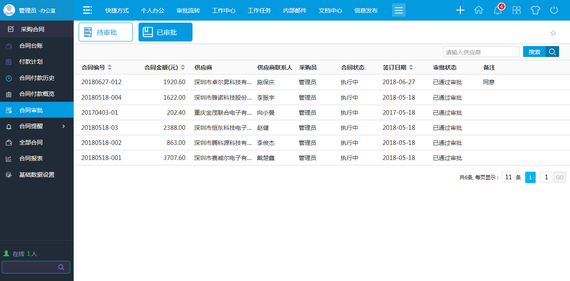Toggle the favorite star above the table
Screen dimensions: 570x281
(553, 32)
